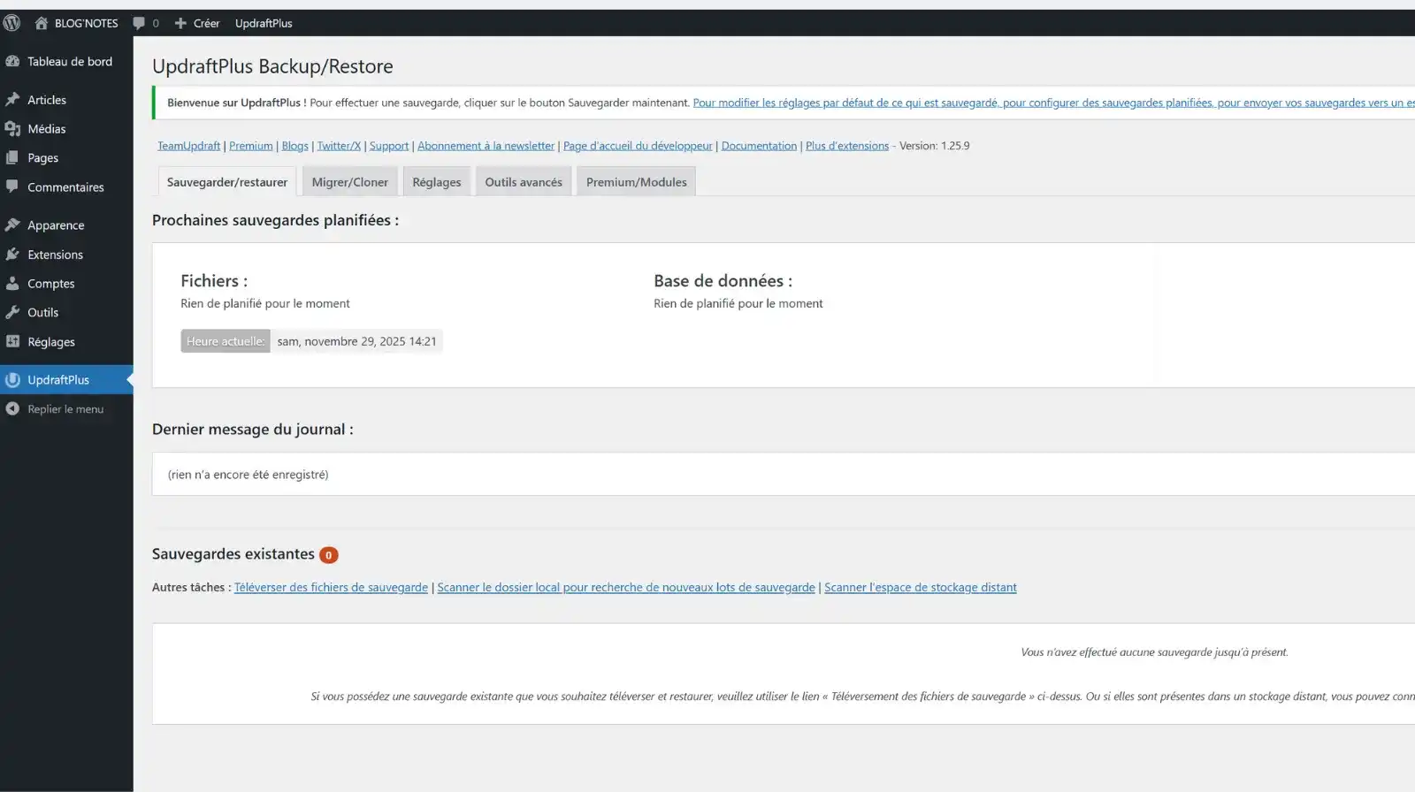Click the Tableau de bord dashboard icon

[x=12, y=62]
